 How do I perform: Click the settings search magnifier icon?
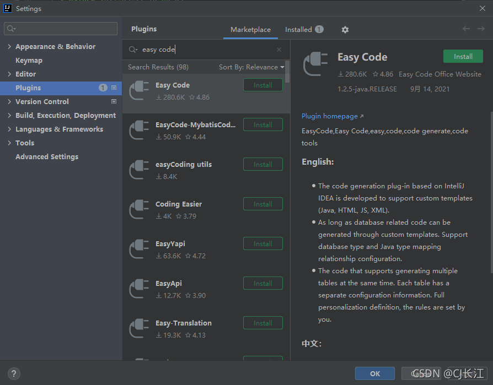point(11,29)
